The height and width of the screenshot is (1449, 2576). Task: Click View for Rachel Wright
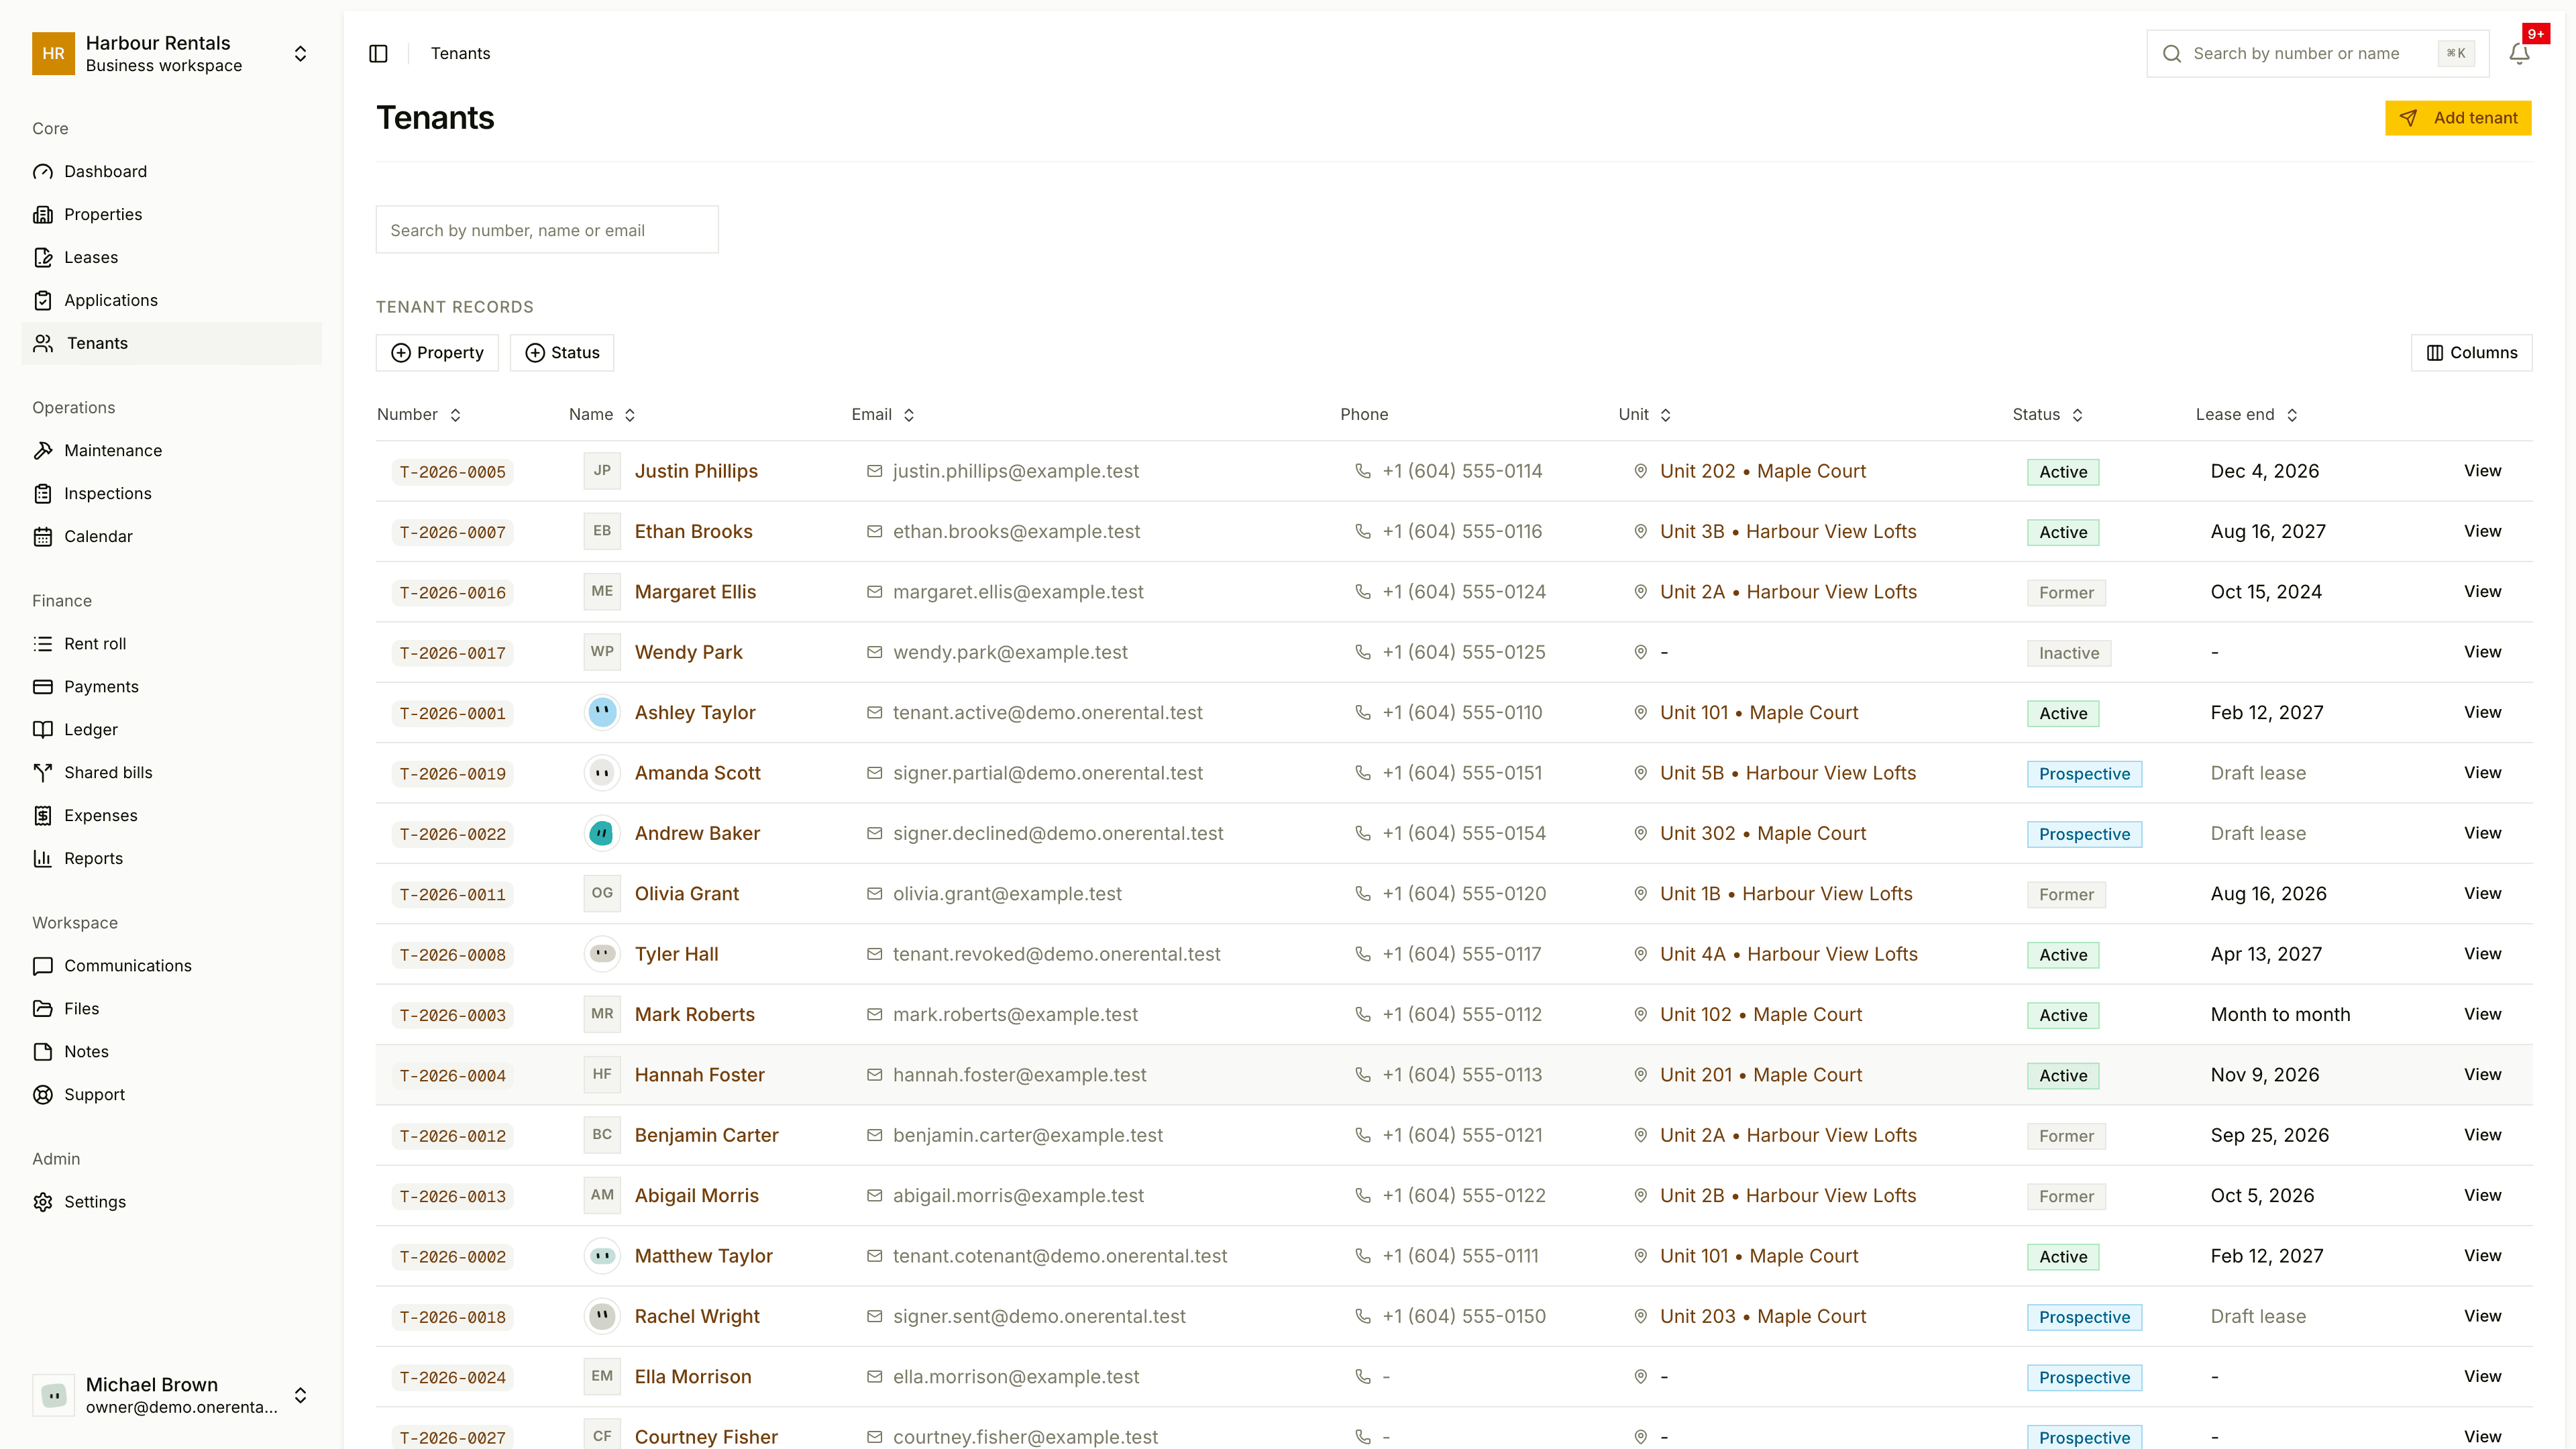click(x=2482, y=1316)
